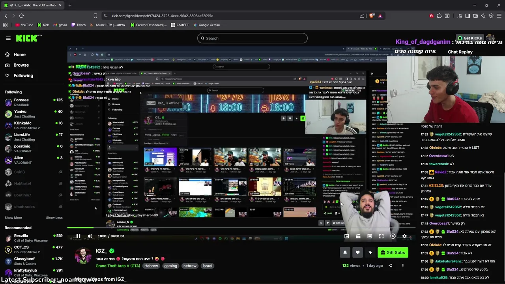Mute the video player volume

coord(90,236)
